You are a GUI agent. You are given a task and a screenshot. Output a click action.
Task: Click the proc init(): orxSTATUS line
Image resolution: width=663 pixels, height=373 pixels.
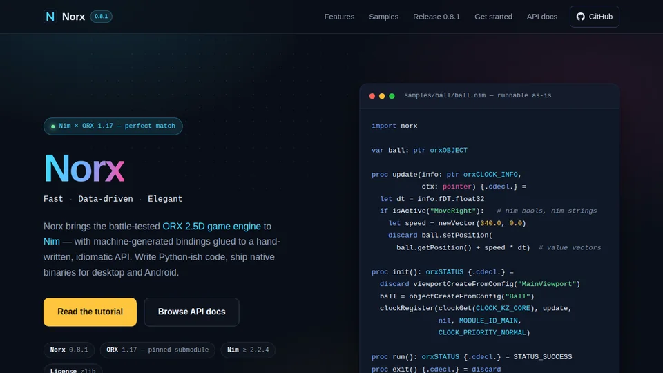[442, 272]
